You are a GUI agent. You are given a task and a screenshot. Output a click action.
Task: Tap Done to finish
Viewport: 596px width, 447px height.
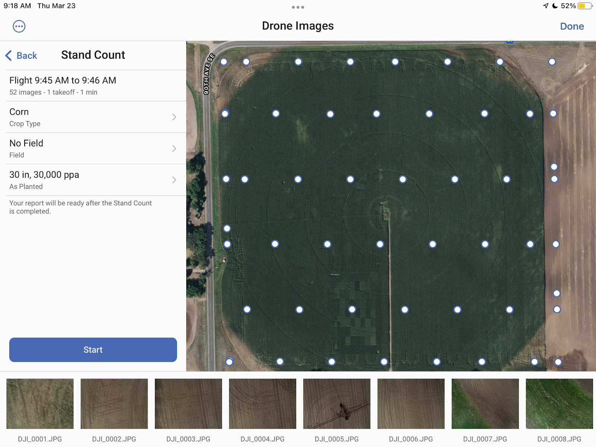click(572, 26)
